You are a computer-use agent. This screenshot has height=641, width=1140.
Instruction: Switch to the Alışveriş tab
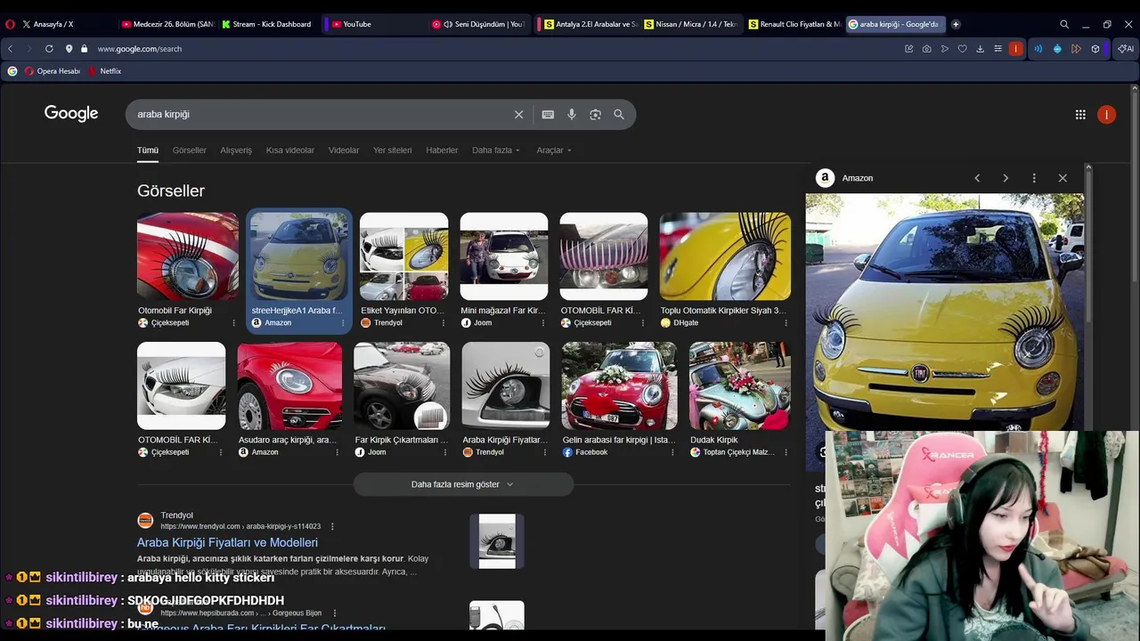[x=236, y=150]
